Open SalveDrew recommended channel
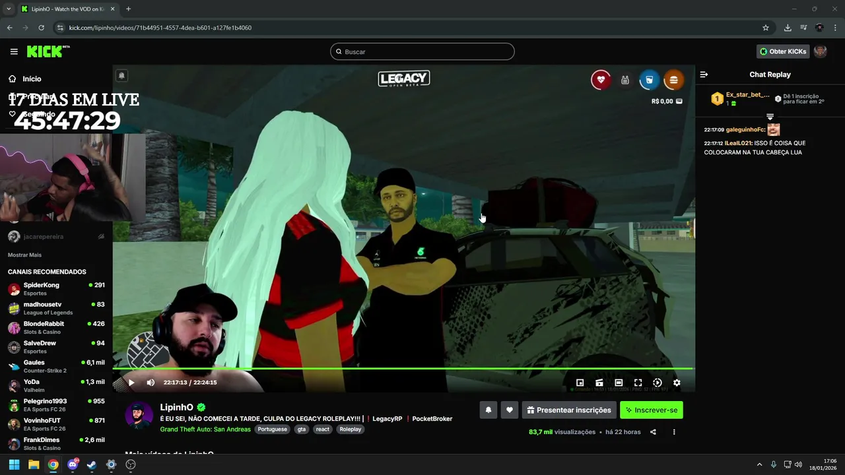 (56, 347)
